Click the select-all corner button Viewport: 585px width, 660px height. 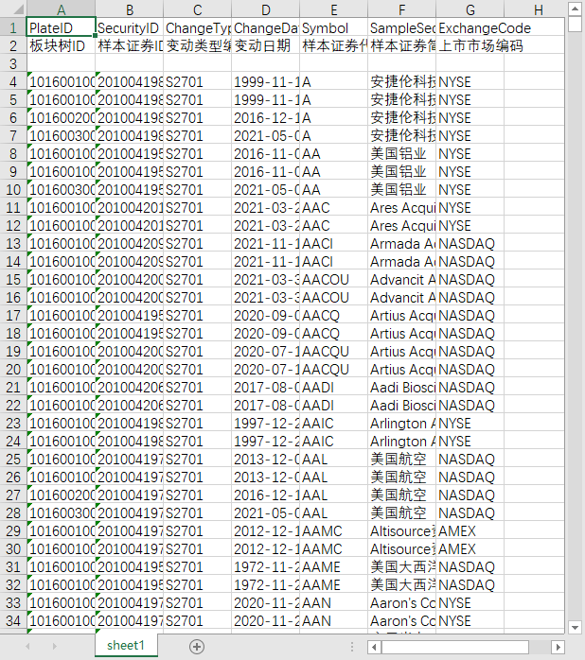[x=13, y=9]
